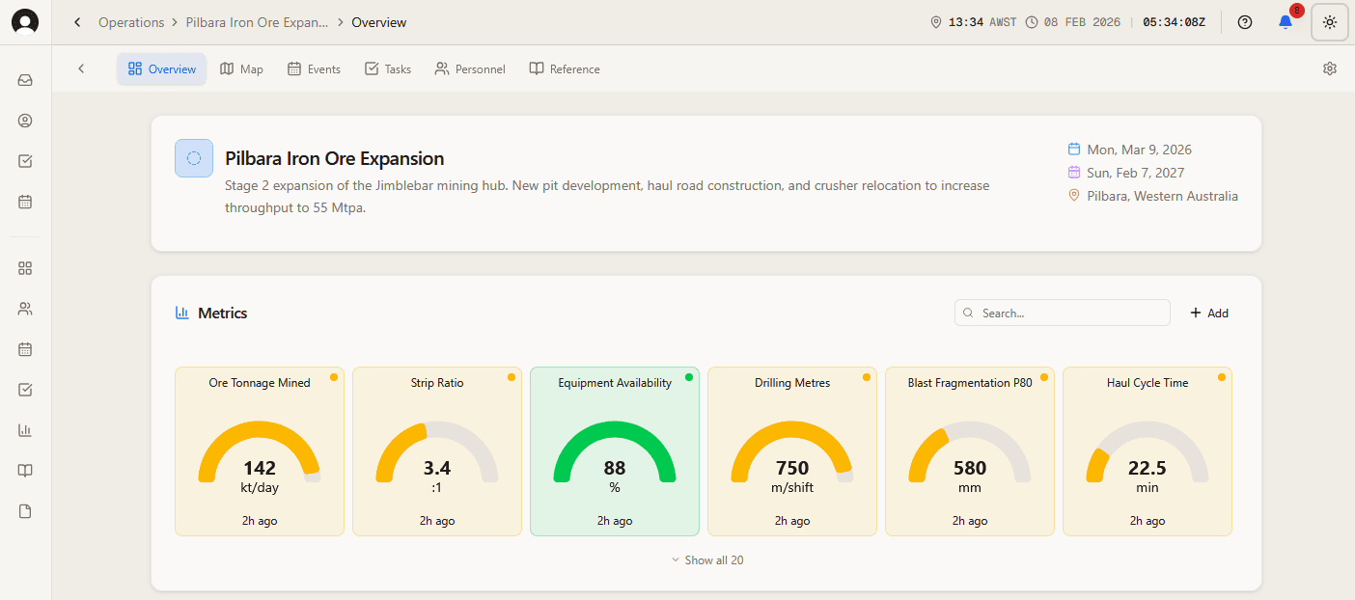The image size is (1355, 600).
Task: Click the status dot on Equipment Availability card
Action: [688, 378]
